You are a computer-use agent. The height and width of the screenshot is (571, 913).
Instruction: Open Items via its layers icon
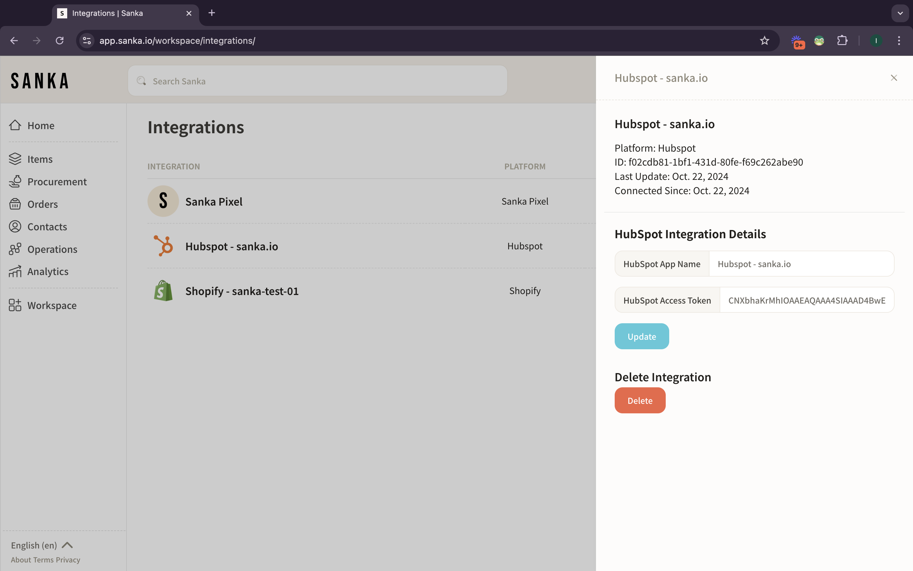(15, 159)
